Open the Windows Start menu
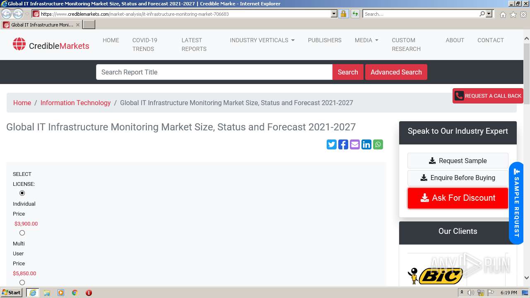 pyautogui.click(x=12, y=293)
